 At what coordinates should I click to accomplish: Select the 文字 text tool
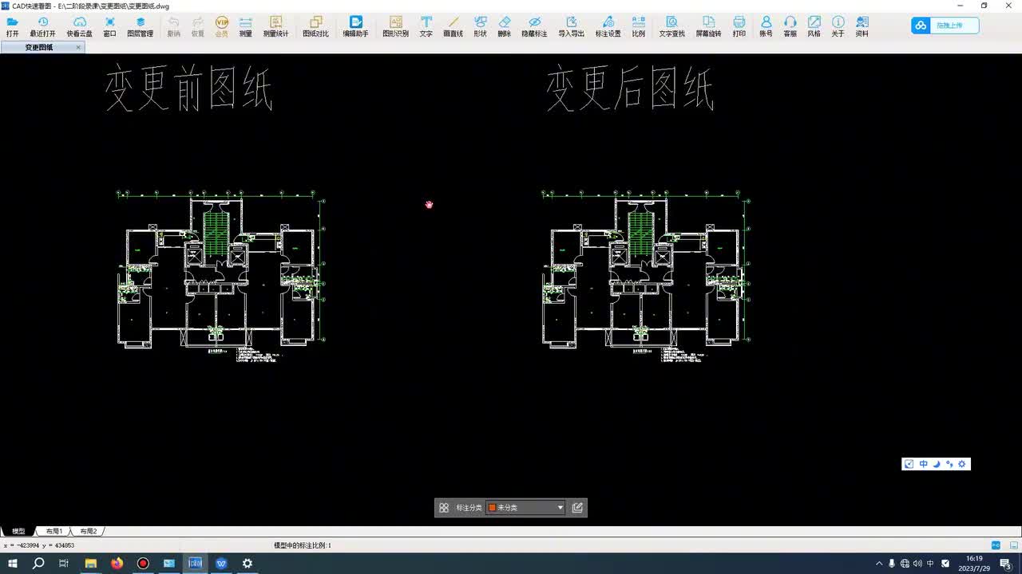click(426, 26)
